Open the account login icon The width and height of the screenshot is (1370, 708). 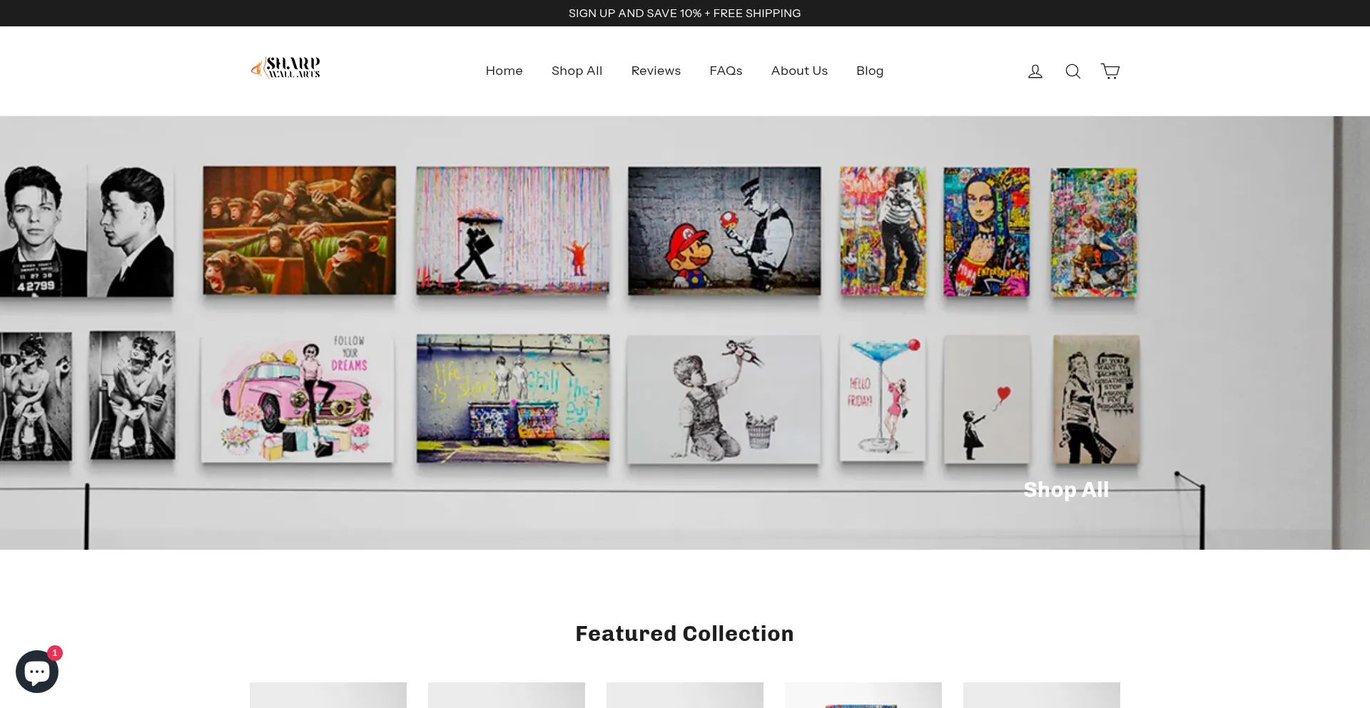1035,71
